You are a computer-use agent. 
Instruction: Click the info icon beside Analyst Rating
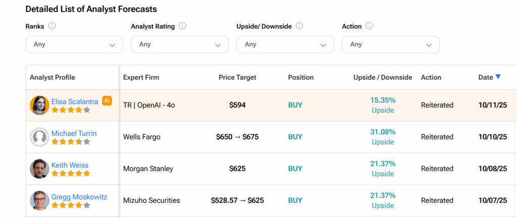pyautogui.click(x=183, y=26)
